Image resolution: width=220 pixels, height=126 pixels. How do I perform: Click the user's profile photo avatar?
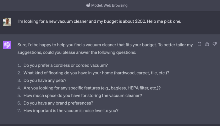coord(7,22)
